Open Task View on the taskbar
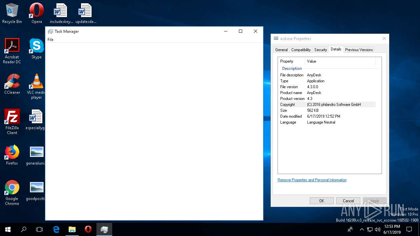The width and height of the screenshot is (420, 236). tap(39, 229)
